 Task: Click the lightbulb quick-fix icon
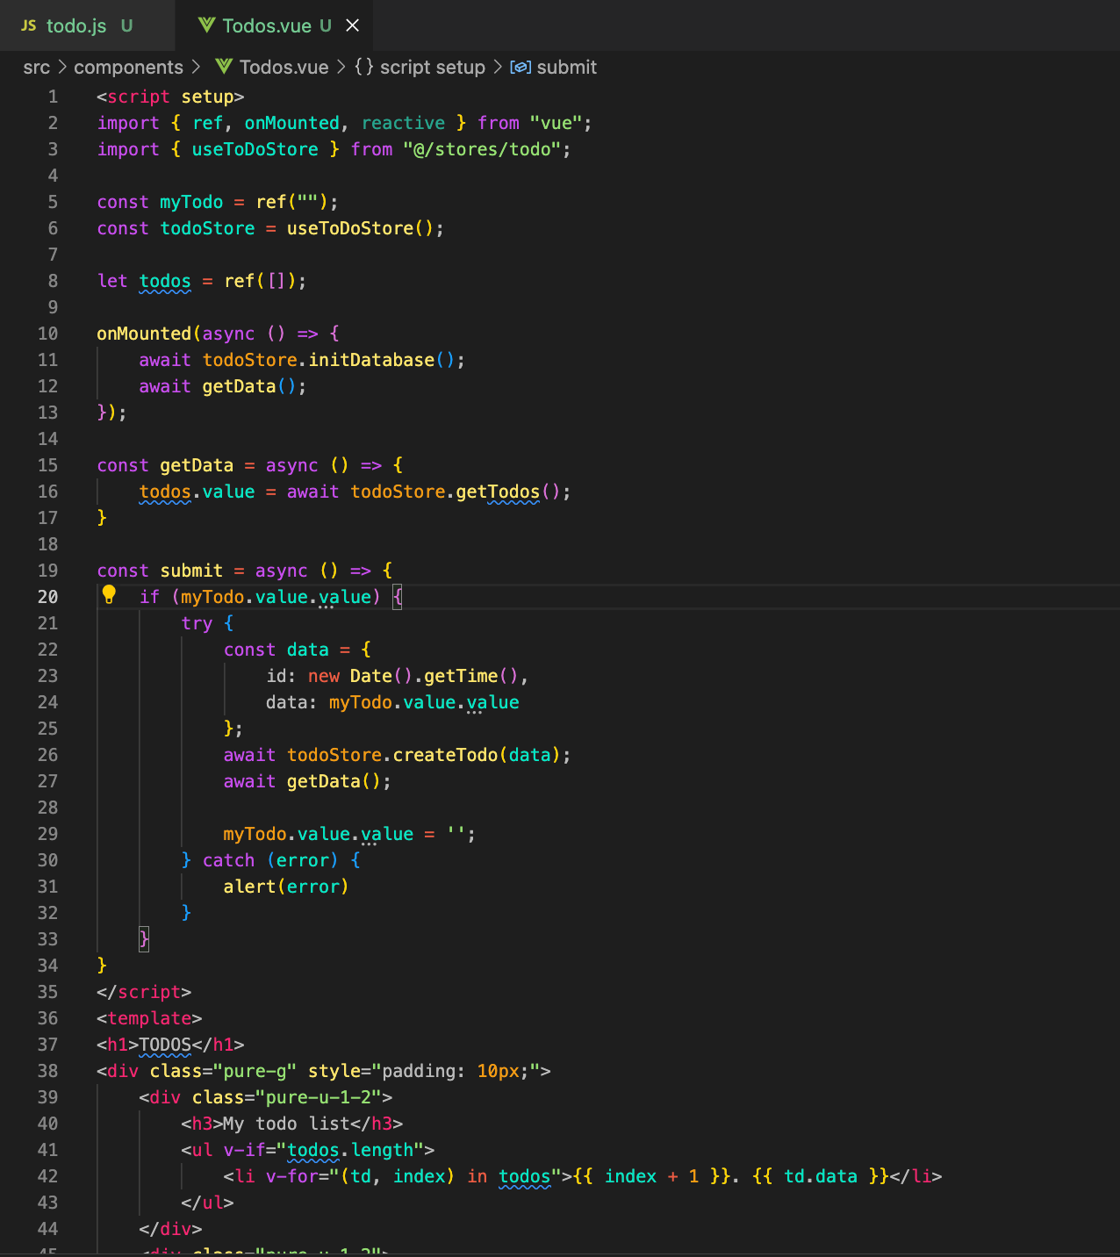(109, 595)
